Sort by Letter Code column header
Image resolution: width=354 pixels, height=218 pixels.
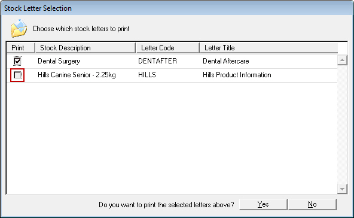167,48
